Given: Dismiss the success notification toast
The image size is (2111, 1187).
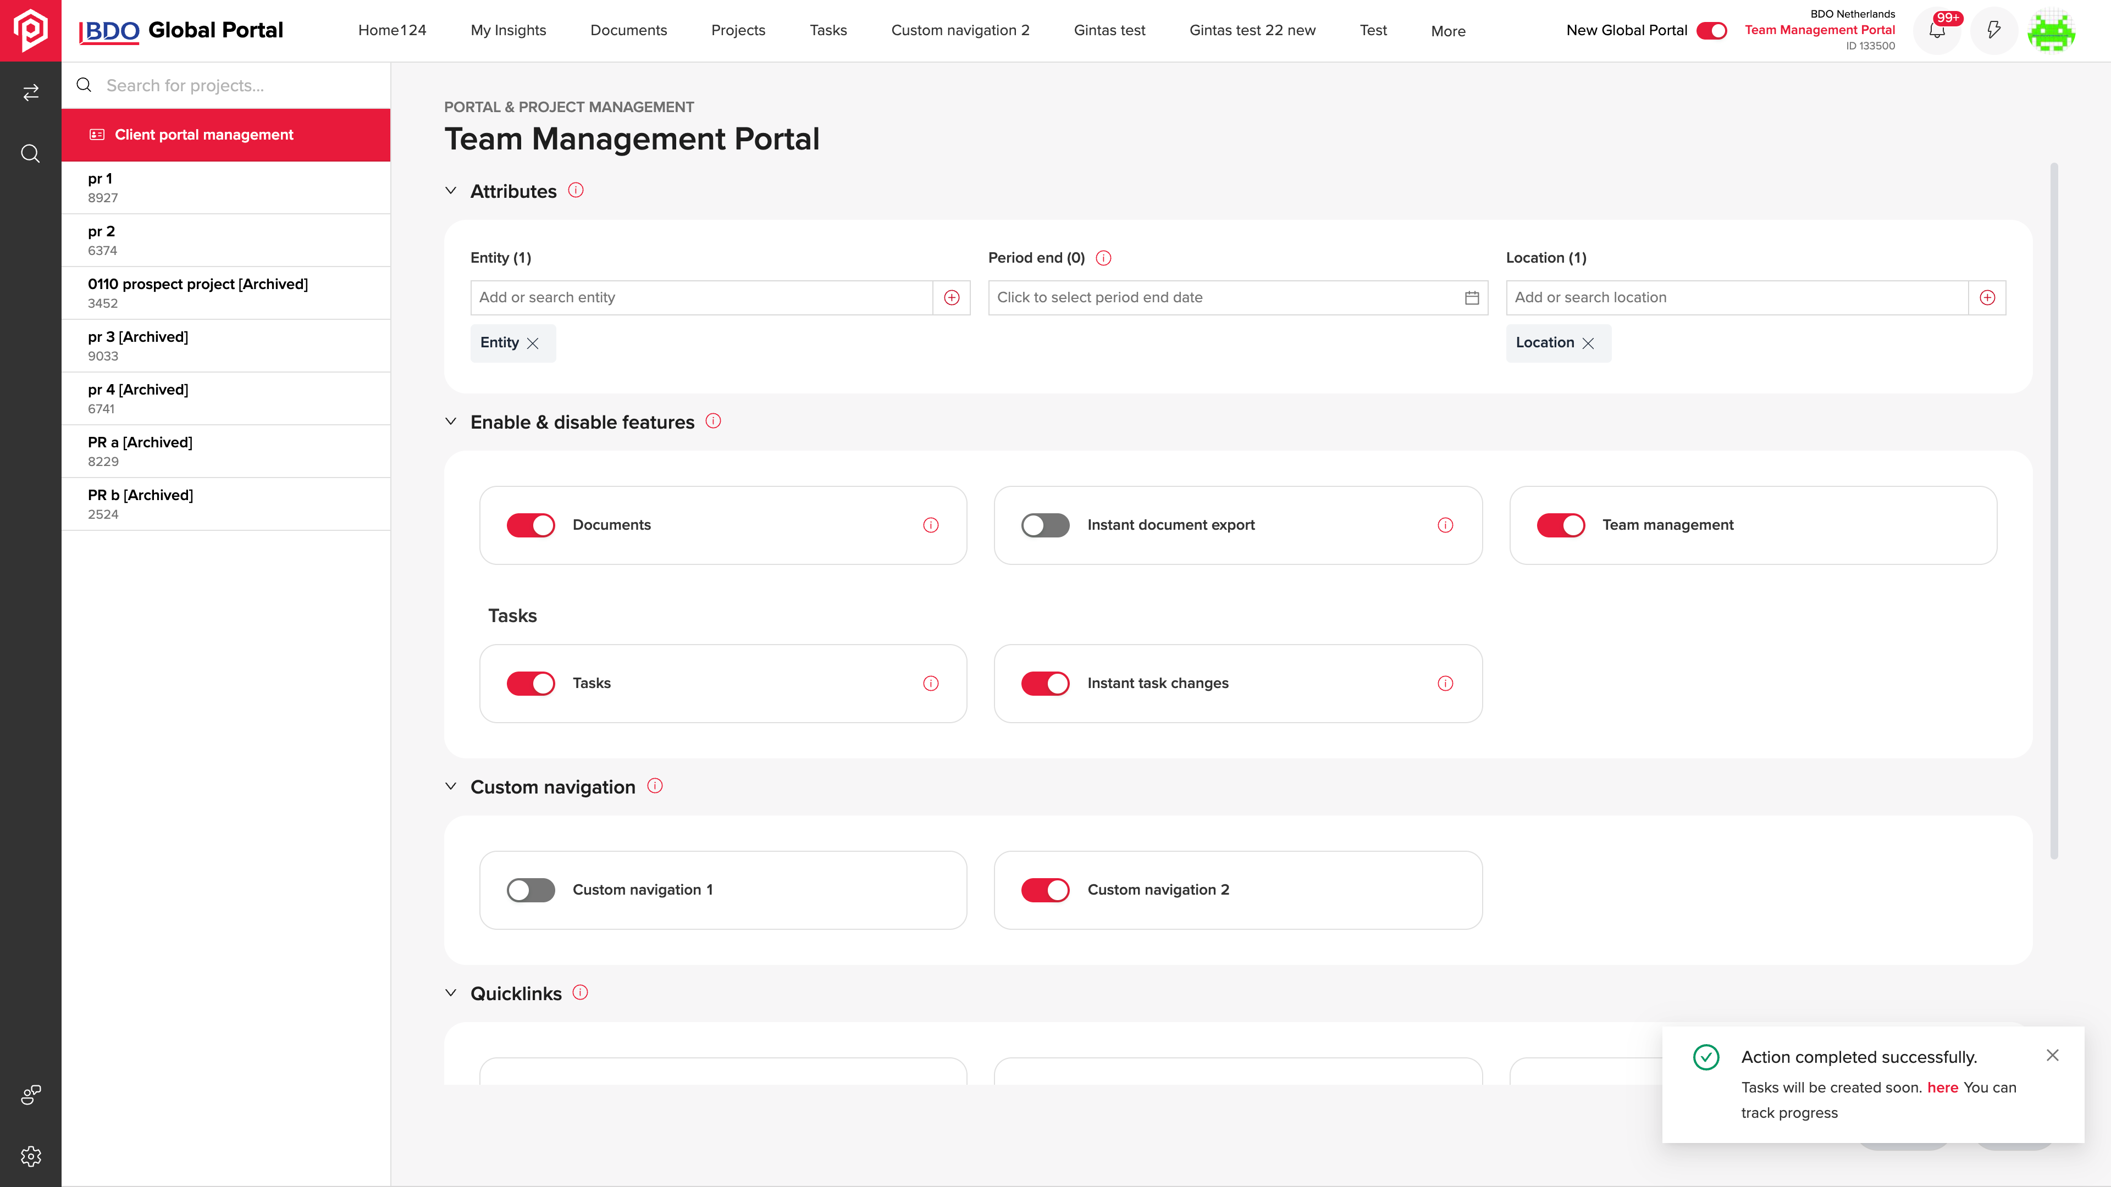Looking at the screenshot, I should click(x=2052, y=1055).
